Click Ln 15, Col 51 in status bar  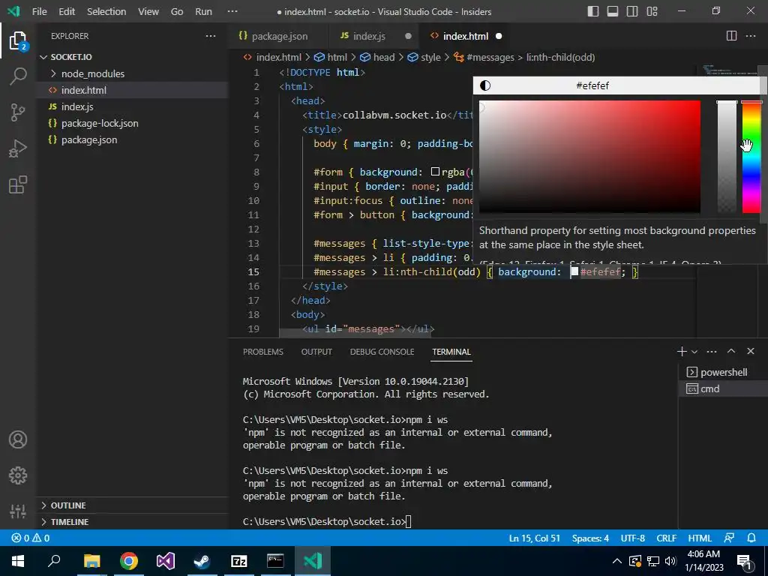click(534, 538)
